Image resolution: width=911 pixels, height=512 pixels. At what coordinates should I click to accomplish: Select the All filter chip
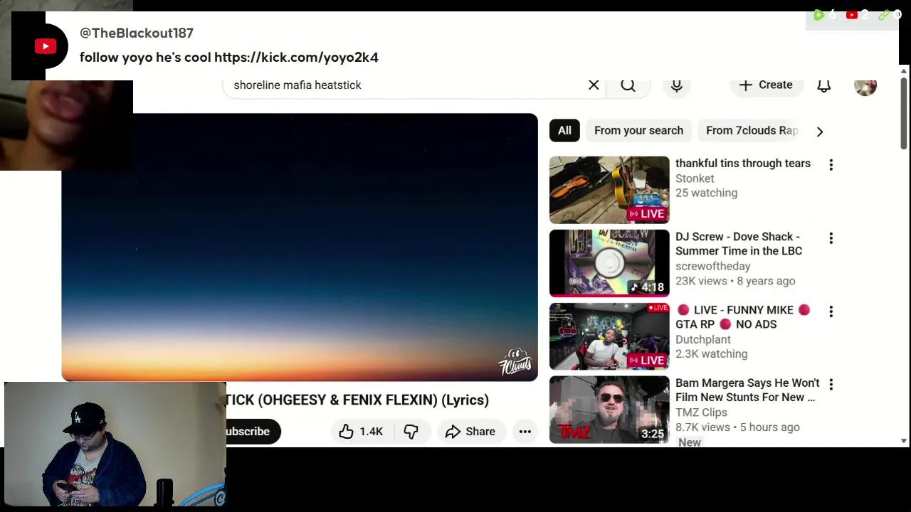[564, 131]
